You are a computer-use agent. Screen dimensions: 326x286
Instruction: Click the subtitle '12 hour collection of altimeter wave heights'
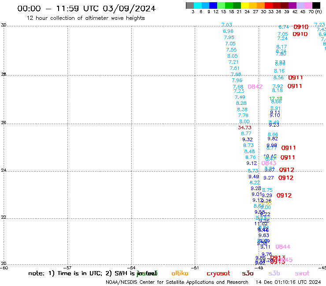(85, 18)
